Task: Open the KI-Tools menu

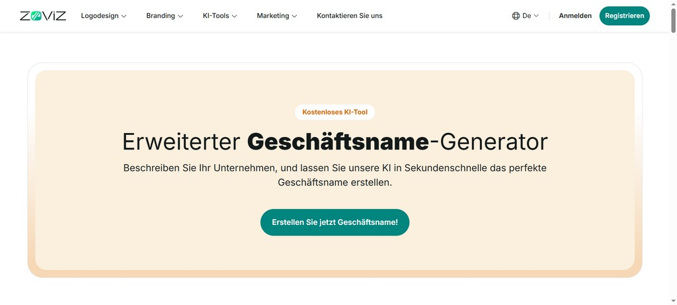Action: click(x=216, y=16)
